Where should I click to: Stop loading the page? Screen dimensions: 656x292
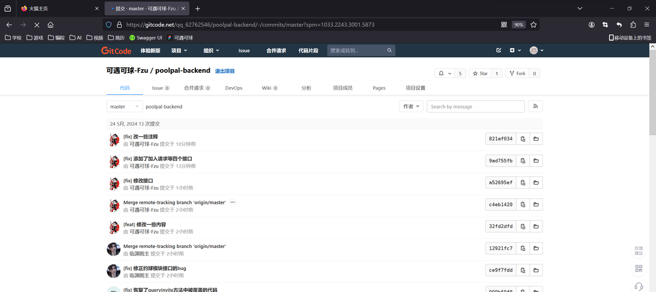click(x=37, y=25)
